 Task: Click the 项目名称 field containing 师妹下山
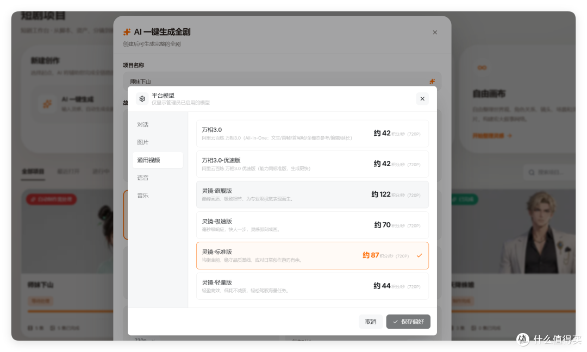(x=282, y=81)
